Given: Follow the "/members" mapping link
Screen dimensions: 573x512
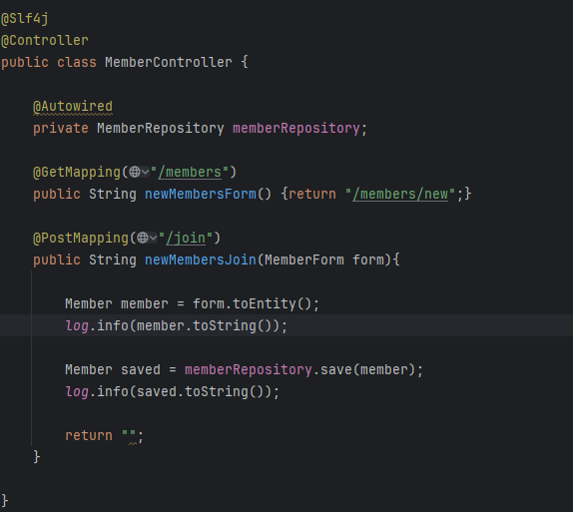Looking at the screenshot, I should click(190, 172).
